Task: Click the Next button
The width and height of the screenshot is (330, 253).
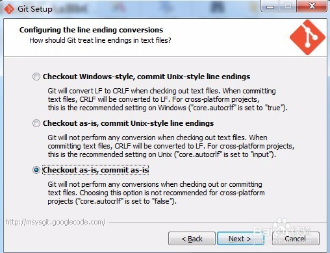Action: coord(240,239)
